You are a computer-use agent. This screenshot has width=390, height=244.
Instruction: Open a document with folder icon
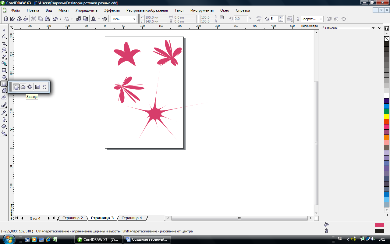12,19
